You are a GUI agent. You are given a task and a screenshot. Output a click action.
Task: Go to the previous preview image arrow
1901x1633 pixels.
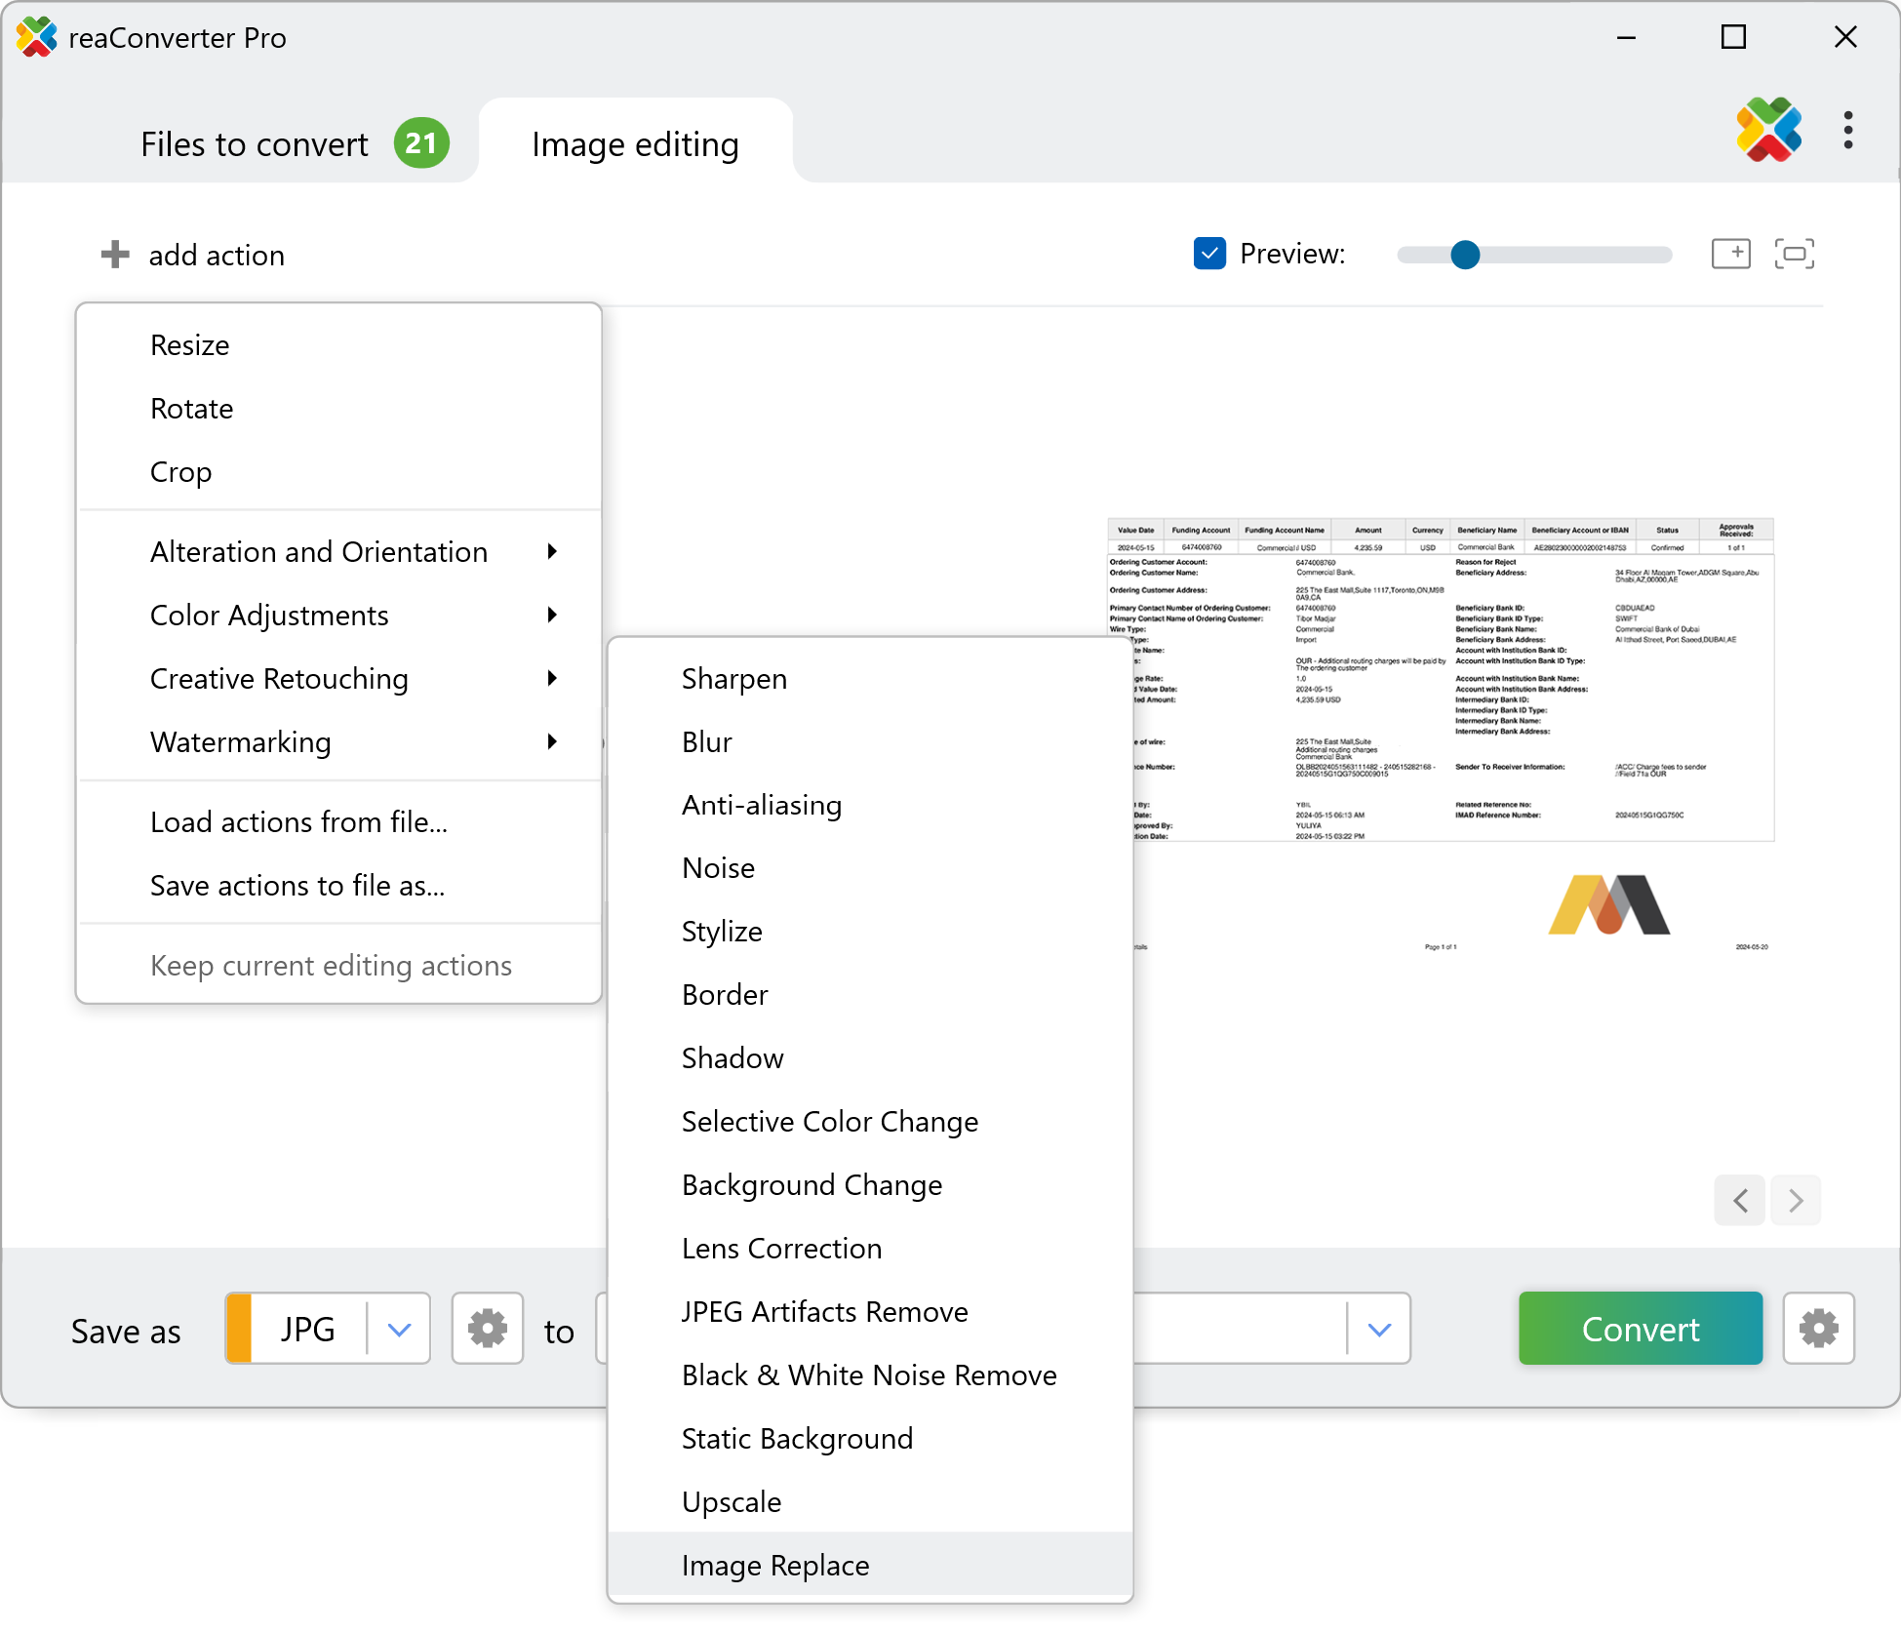pyautogui.click(x=1740, y=1200)
